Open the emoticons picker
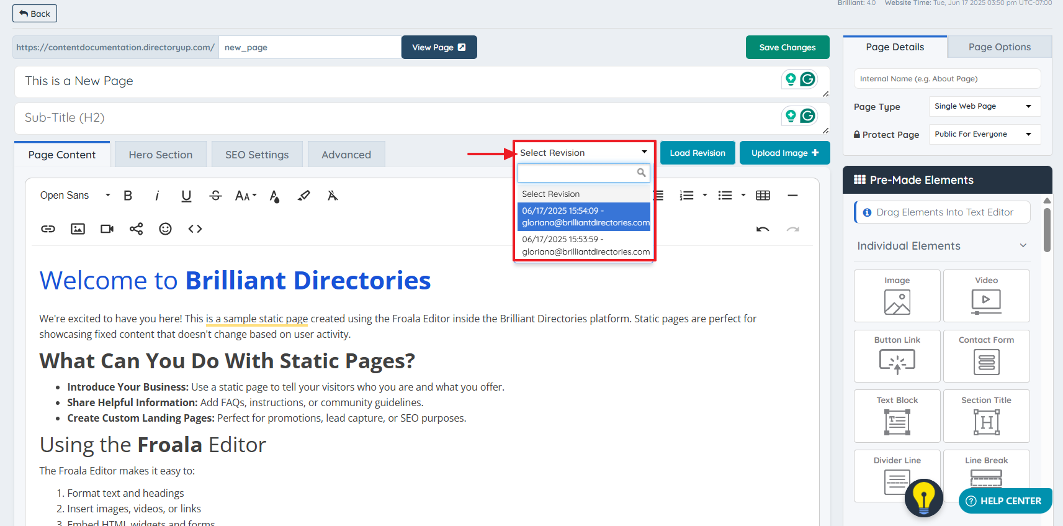Viewport: 1063px width, 526px height. pos(165,229)
